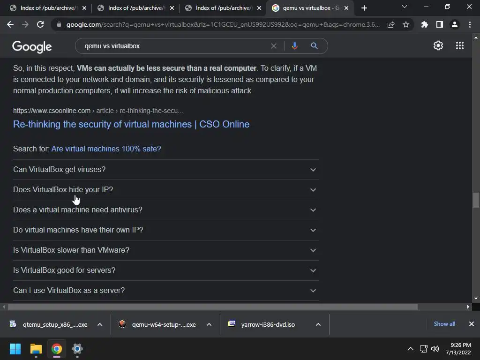The width and height of the screenshot is (480, 360).
Task: Open yarrow-i386-dvd.iso download options arrow
Action: pos(318,324)
